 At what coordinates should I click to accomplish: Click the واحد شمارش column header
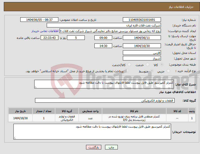click(x=90, y=111)
